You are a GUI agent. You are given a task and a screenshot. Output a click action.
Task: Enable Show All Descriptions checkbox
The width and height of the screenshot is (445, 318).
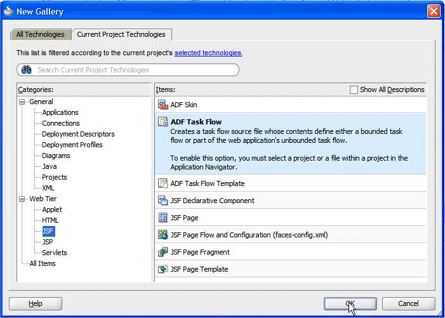coord(354,89)
